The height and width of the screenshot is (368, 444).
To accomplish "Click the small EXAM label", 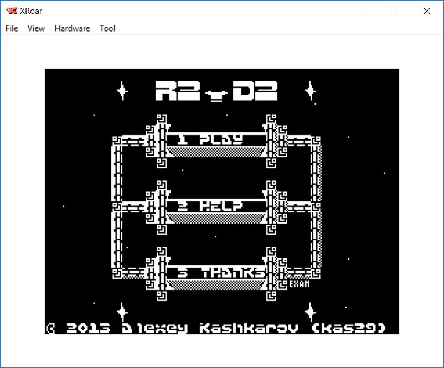I will 300,284.
